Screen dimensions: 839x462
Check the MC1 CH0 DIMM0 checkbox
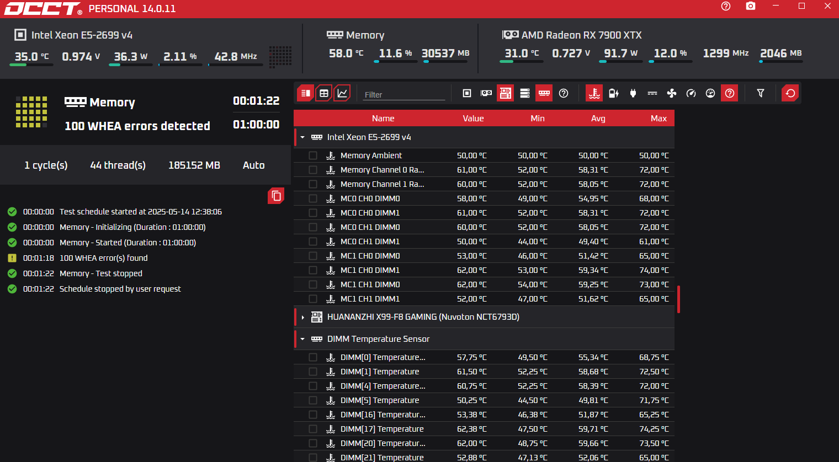point(313,256)
